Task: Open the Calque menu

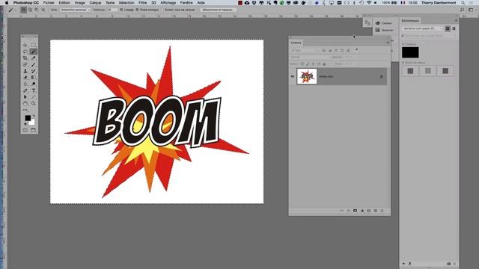Action: [x=95, y=3]
